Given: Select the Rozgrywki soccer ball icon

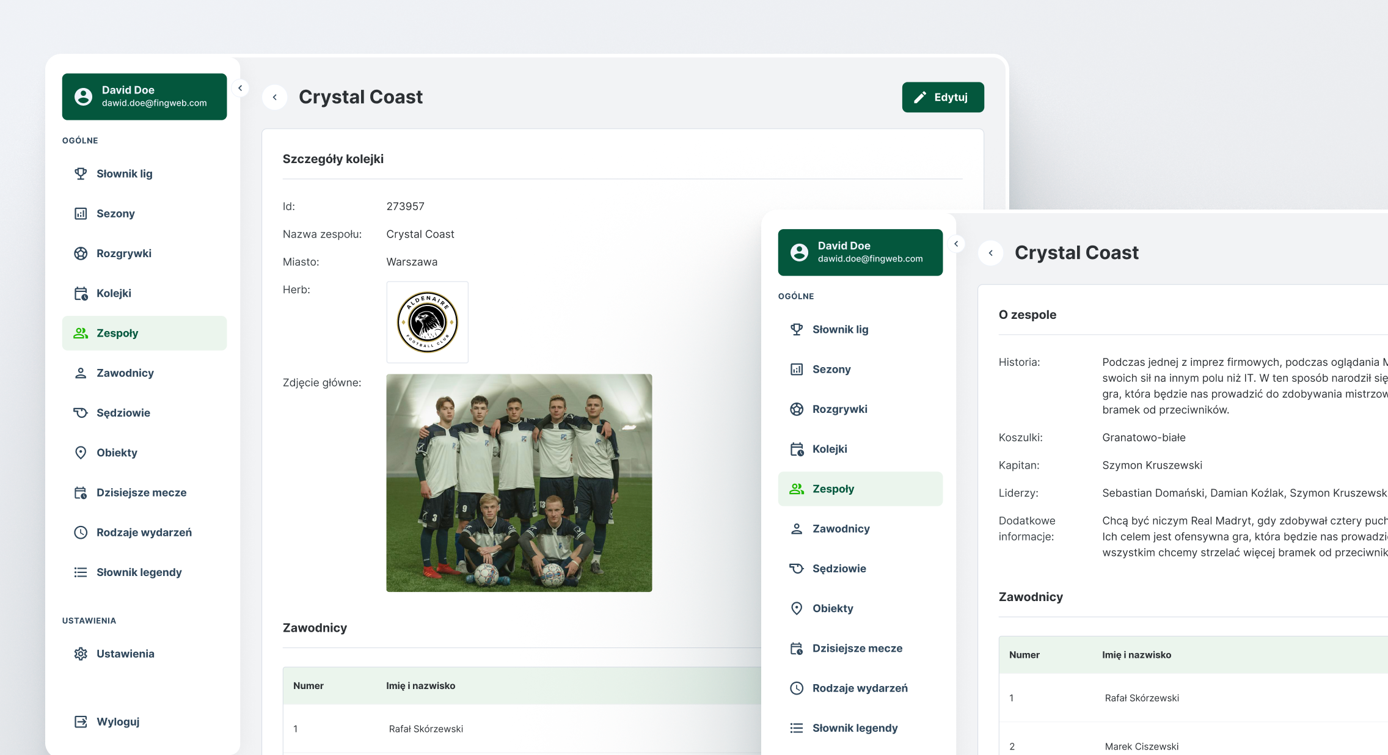Looking at the screenshot, I should click(81, 253).
